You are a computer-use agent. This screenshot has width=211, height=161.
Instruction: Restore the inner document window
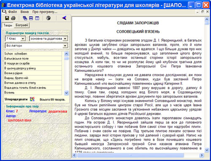202,12
